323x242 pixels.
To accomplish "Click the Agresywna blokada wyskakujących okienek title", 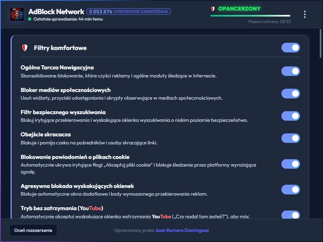I will click(x=77, y=186).
